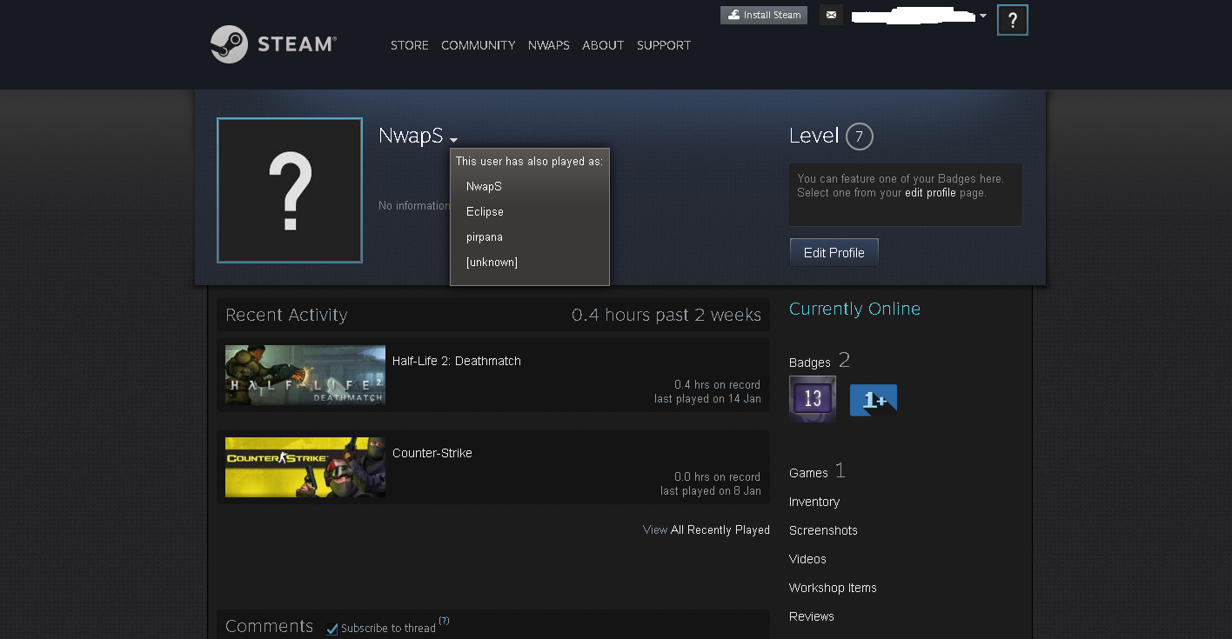Open the COMMUNITY menu
Image resolution: width=1232 pixels, height=639 pixels.
pos(479,45)
